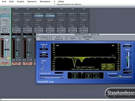135x101 pixels.
Task: Click the Smoothing value field
Action: click(x=128, y=73)
